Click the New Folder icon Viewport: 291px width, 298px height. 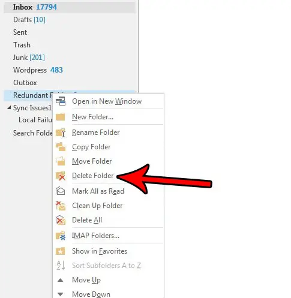61,117
